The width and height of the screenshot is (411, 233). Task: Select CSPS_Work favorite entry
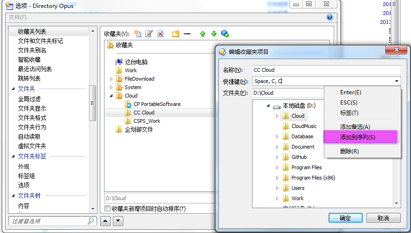(147, 121)
